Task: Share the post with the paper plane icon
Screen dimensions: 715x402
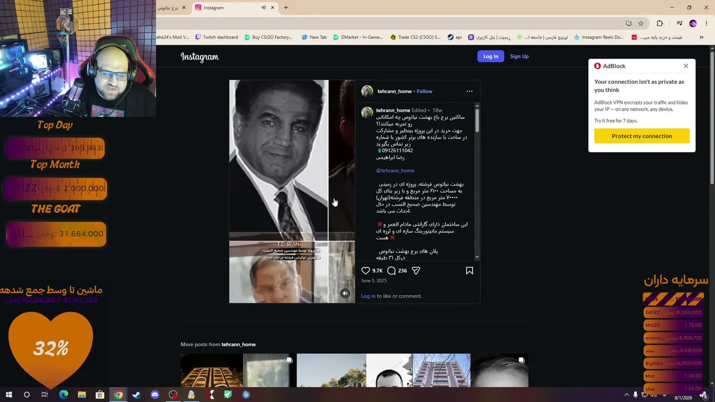Action: coord(416,271)
